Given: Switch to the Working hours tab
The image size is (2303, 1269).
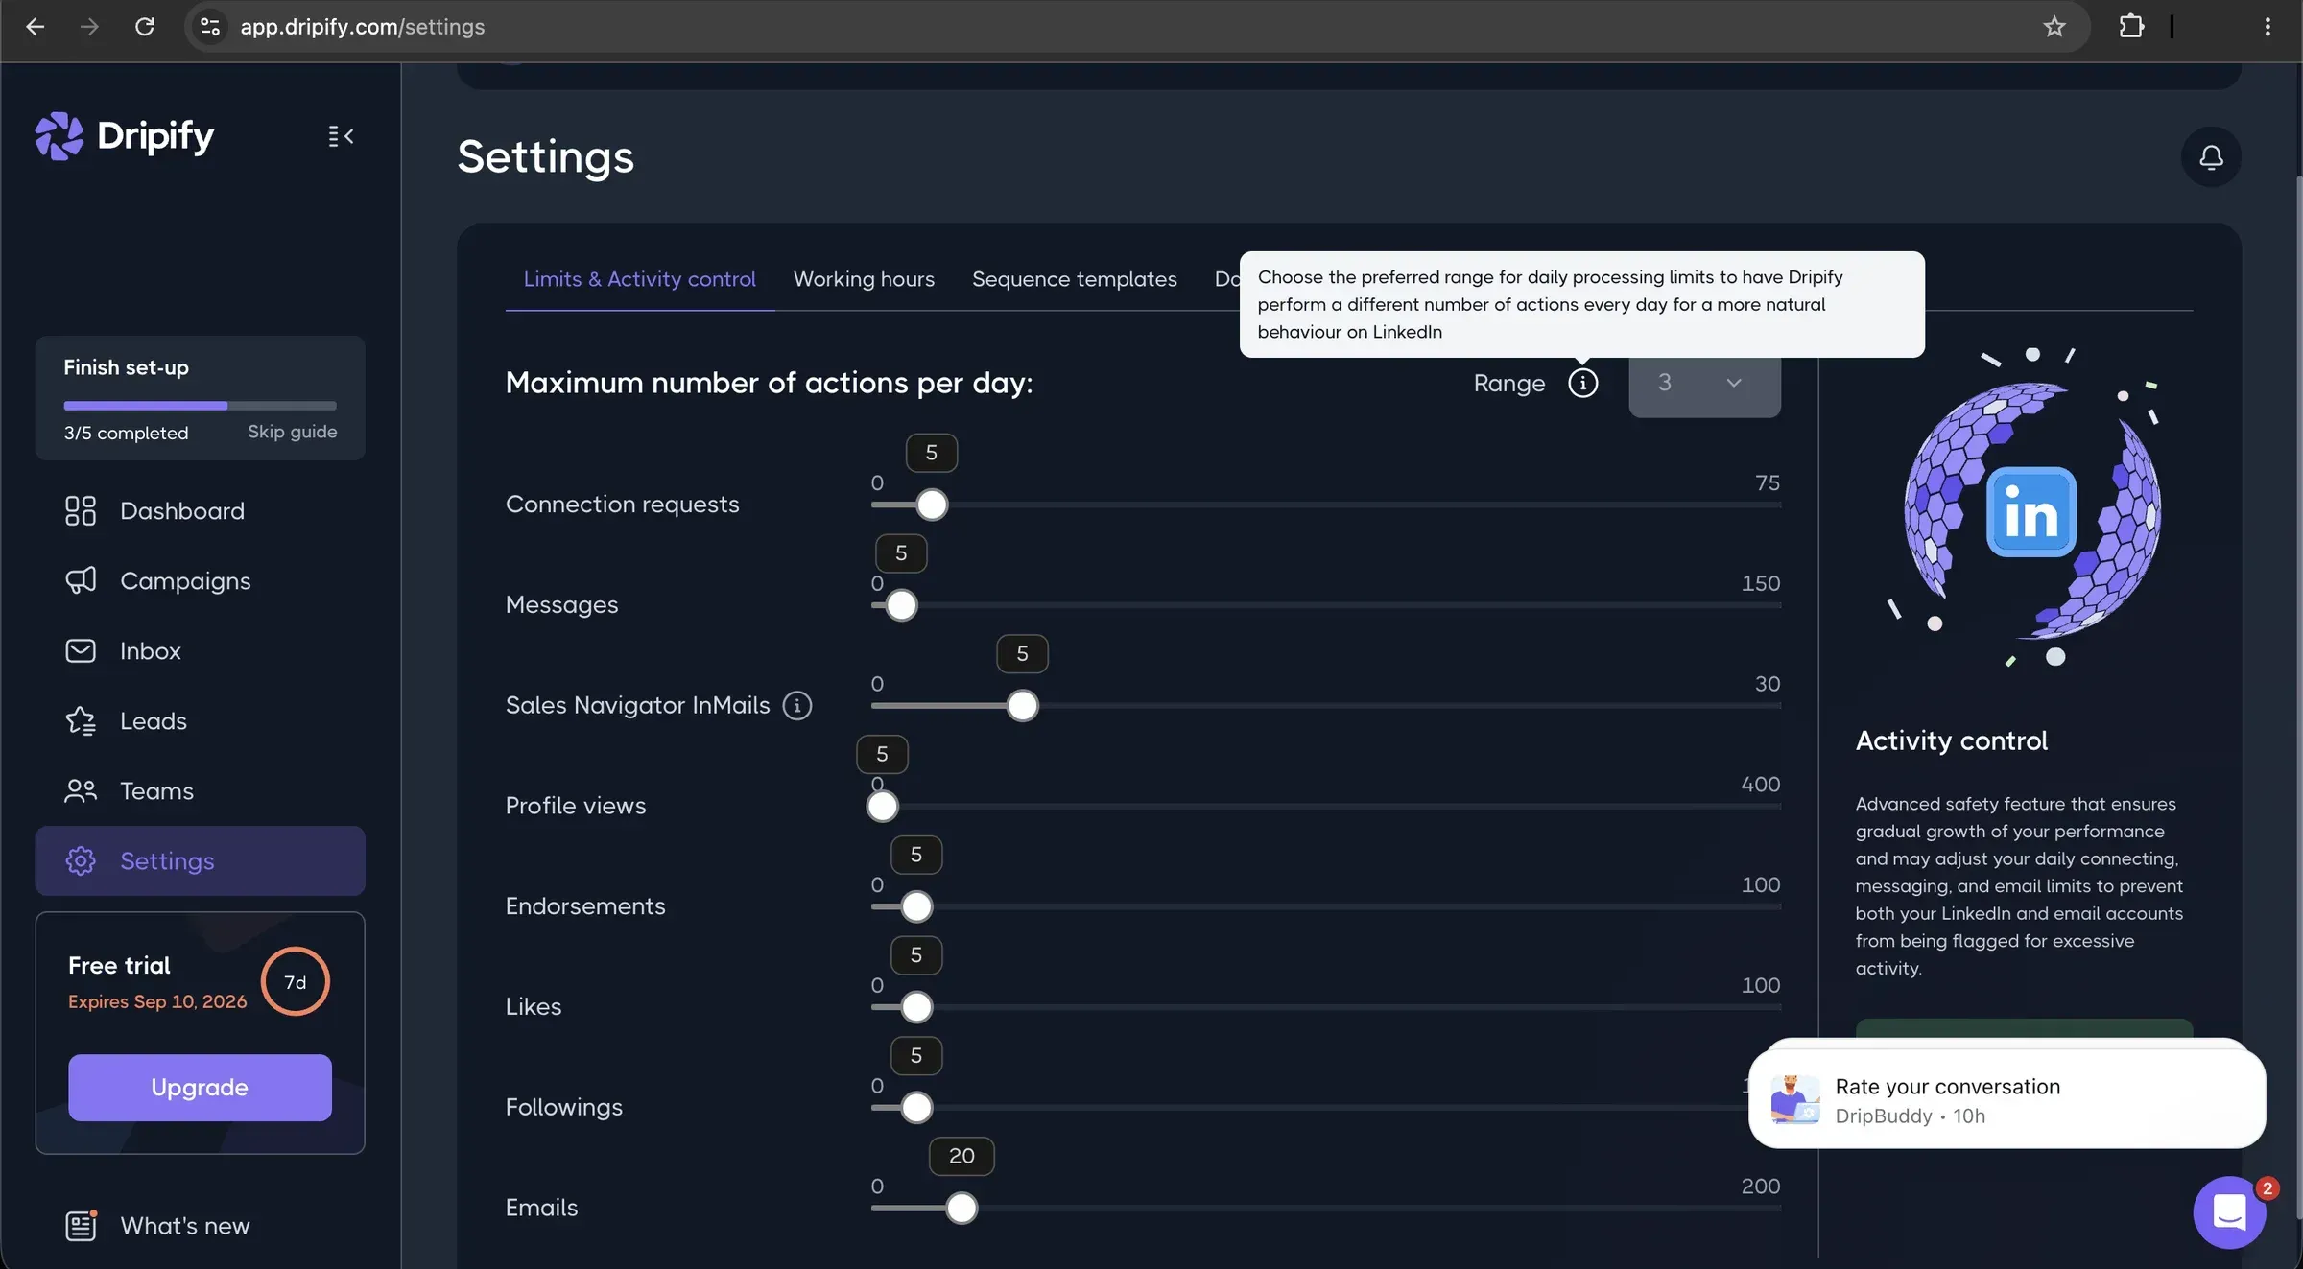Looking at the screenshot, I should click(864, 279).
